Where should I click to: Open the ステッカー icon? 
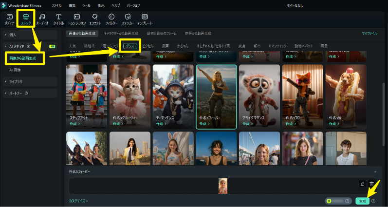click(128, 17)
